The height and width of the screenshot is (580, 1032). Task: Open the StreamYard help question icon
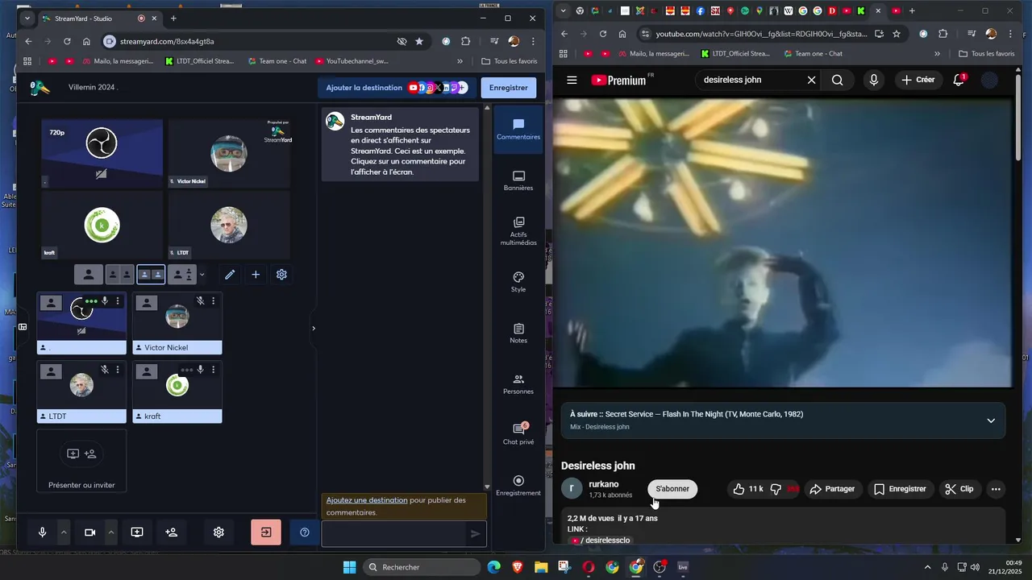[304, 532]
